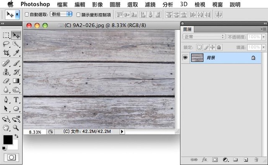
Task: Select the Rectangular Marquee tool
Action: tap(6, 35)
